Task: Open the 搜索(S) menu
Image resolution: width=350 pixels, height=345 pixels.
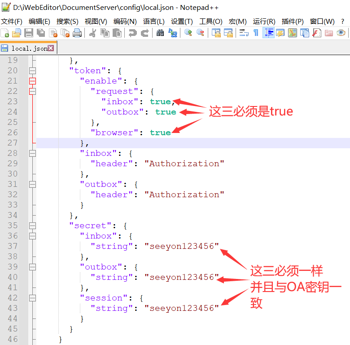Action: (x=67, y=22)
